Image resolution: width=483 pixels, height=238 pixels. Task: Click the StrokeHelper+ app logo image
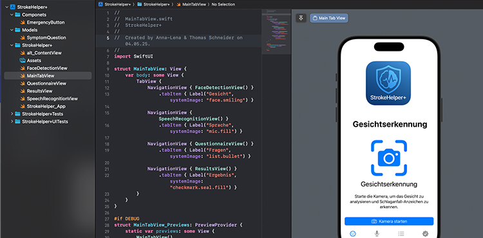[388, 83]
